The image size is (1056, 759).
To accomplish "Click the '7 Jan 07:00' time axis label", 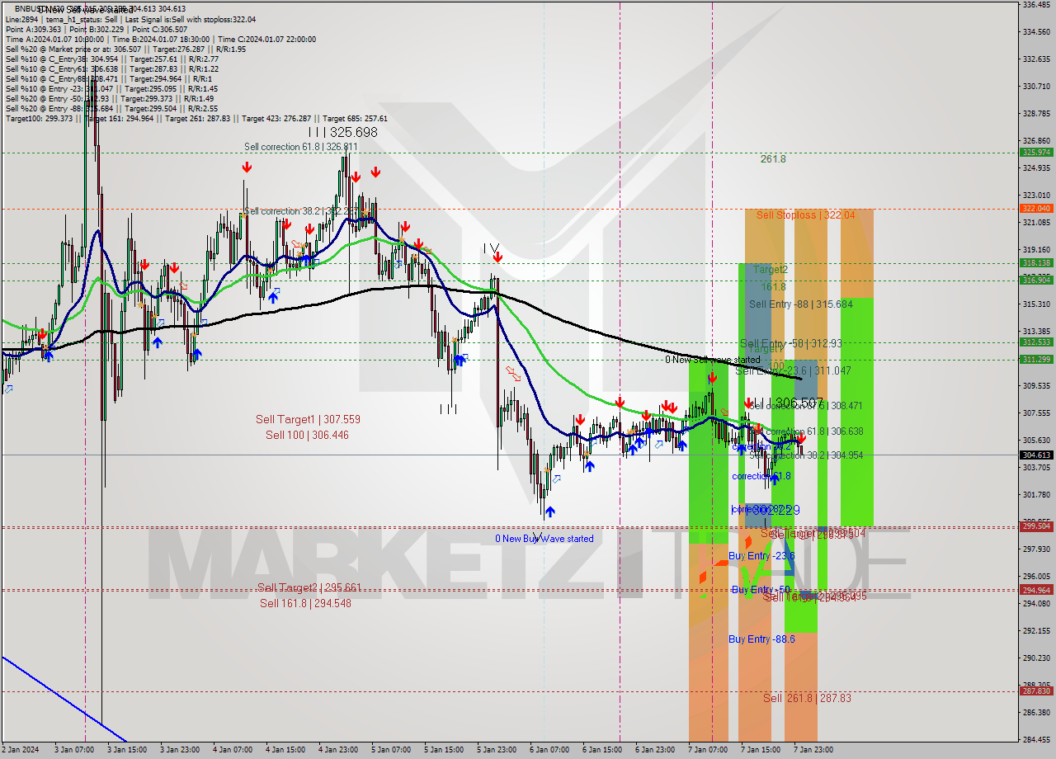I will [x=708, y=750].
